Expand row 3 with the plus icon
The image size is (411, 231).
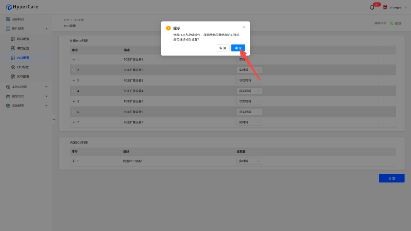coord(74,80)
